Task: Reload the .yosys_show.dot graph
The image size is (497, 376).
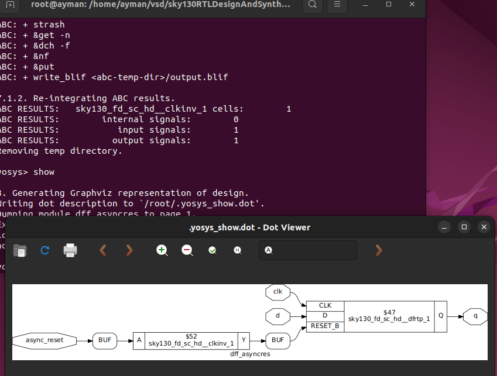Action: pyautogui.click(x=44, y=250)
